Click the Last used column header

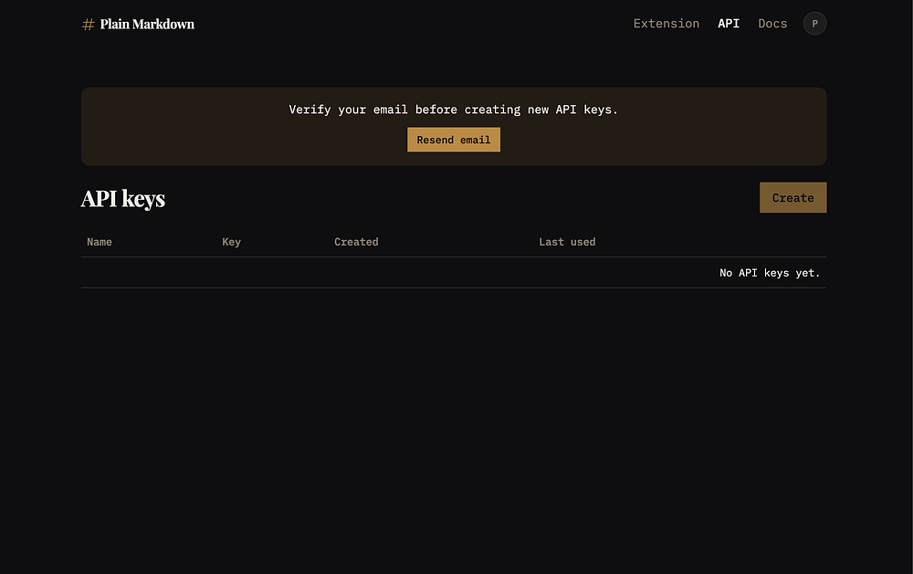click(x=567, y=242)
